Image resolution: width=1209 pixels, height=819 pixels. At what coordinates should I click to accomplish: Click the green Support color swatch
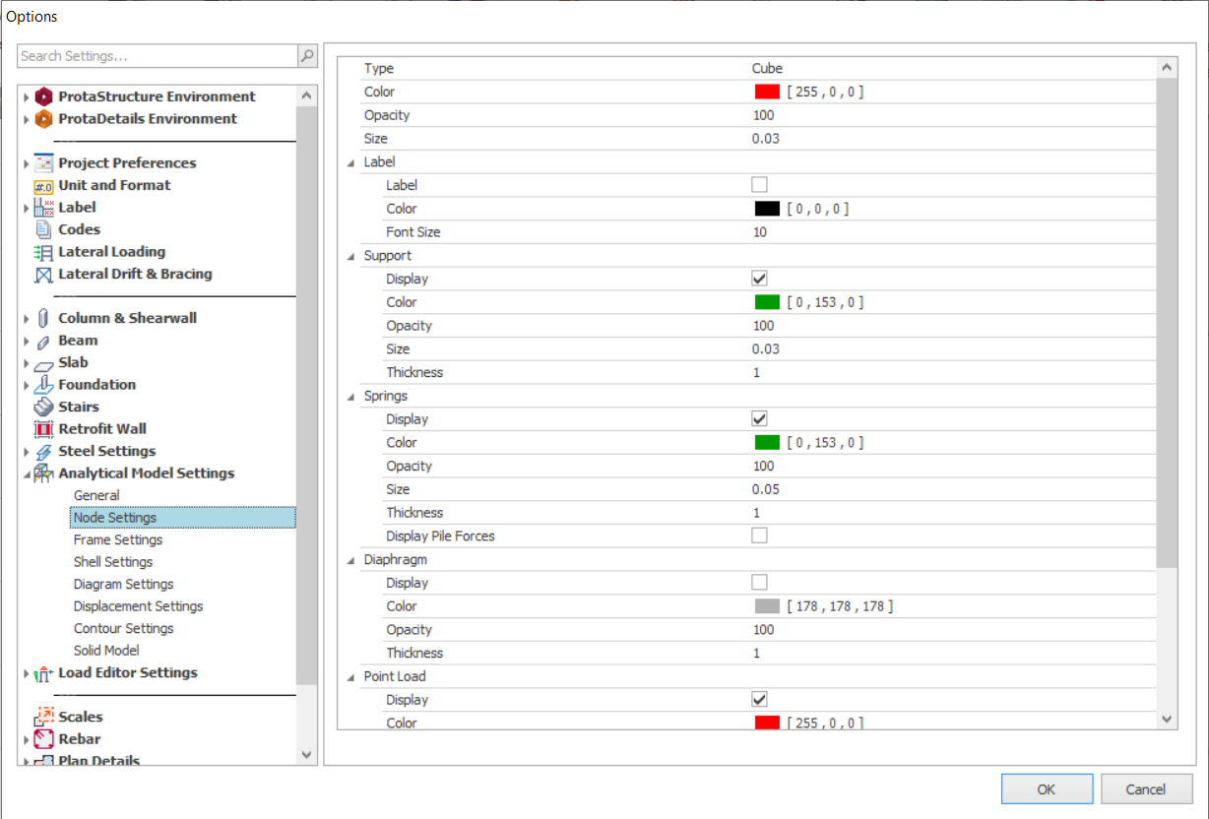click(767, 302)
